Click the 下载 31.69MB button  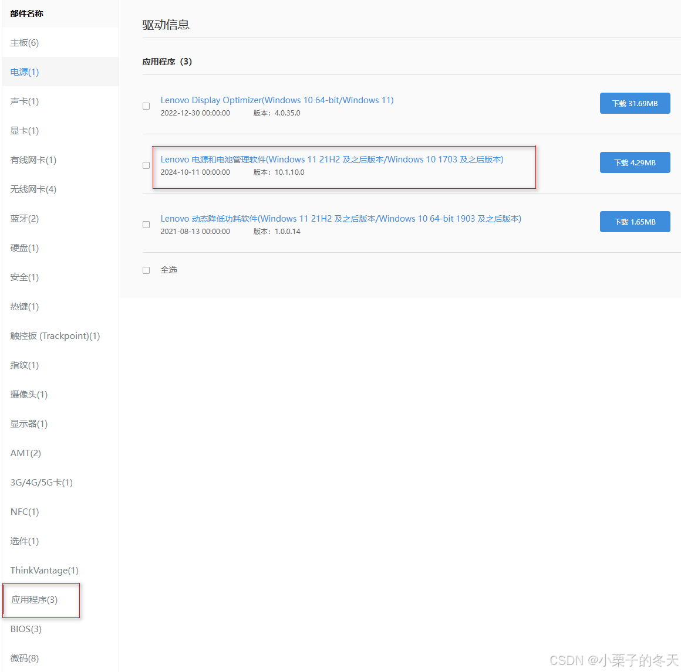(635, 103)
